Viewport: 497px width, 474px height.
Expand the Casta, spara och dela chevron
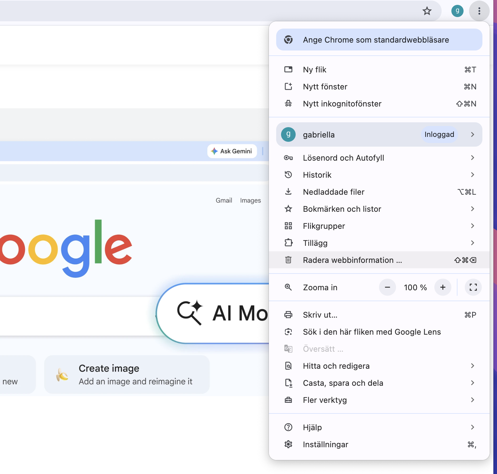point(472,383)
